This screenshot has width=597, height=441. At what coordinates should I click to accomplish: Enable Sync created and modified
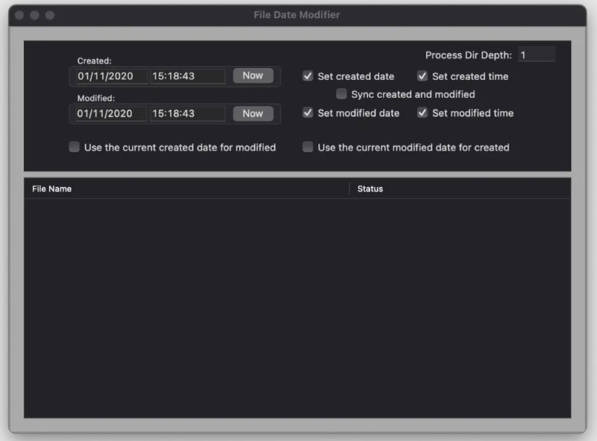click(342, 95)
